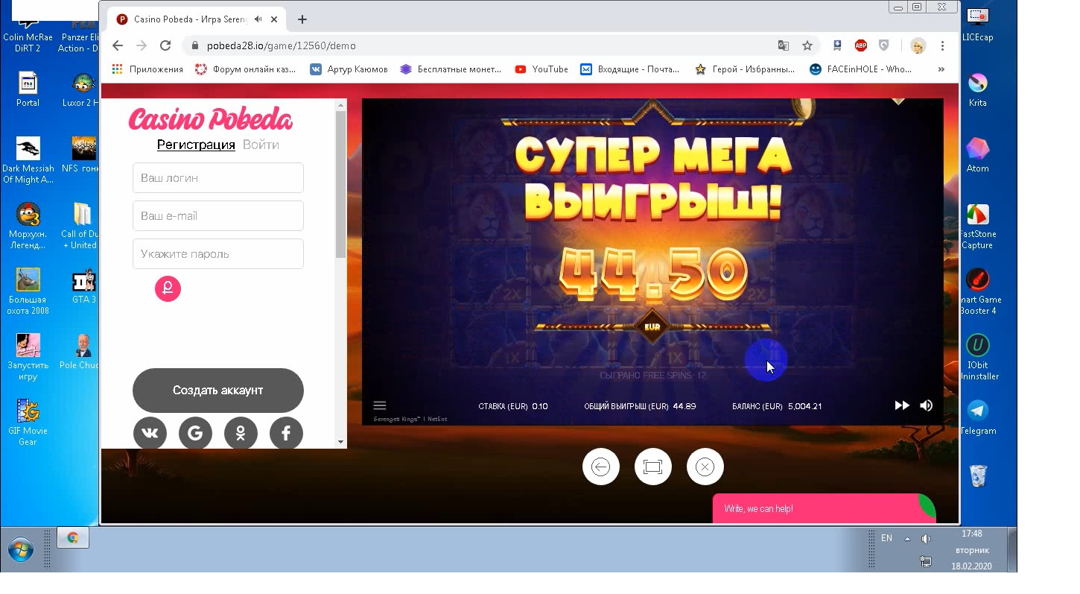The width and height of the screenshot is (1080, 594).
Task: Switch to the Войти tab
Action: 261,145
